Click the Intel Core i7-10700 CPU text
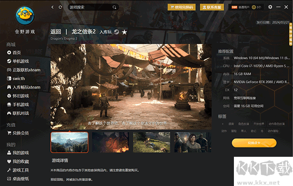 coord(261,66)
